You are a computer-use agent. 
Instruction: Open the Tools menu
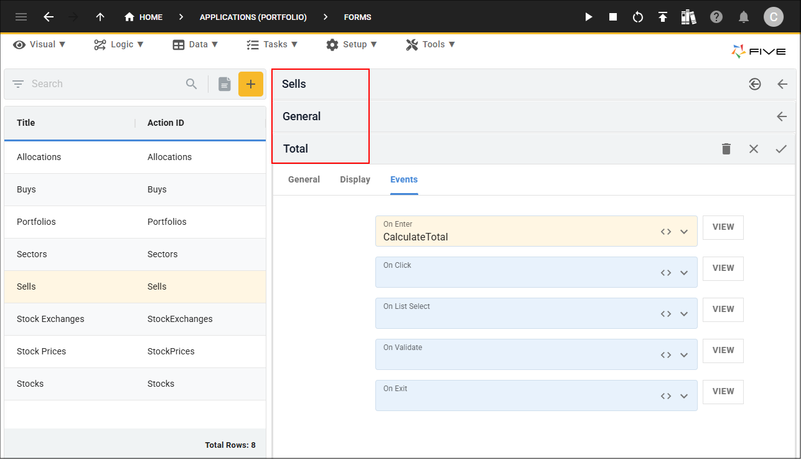coord(431,44)
